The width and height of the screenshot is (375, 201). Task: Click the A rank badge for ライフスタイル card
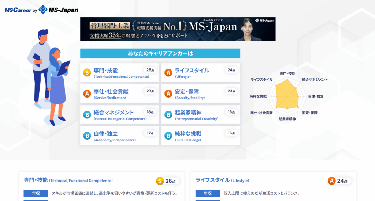click(x=168, y=73)
